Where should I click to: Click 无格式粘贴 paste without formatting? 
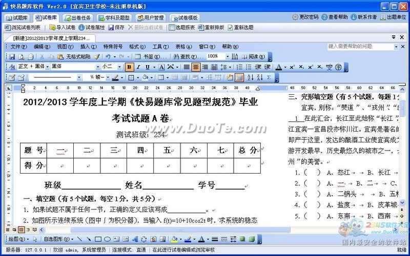(74, 57)
